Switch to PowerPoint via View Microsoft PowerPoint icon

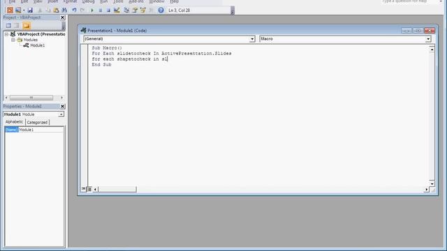(x=10, y=10)
